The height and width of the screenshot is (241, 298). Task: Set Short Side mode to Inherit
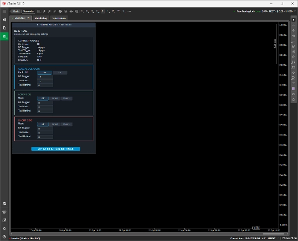point(55,124)
